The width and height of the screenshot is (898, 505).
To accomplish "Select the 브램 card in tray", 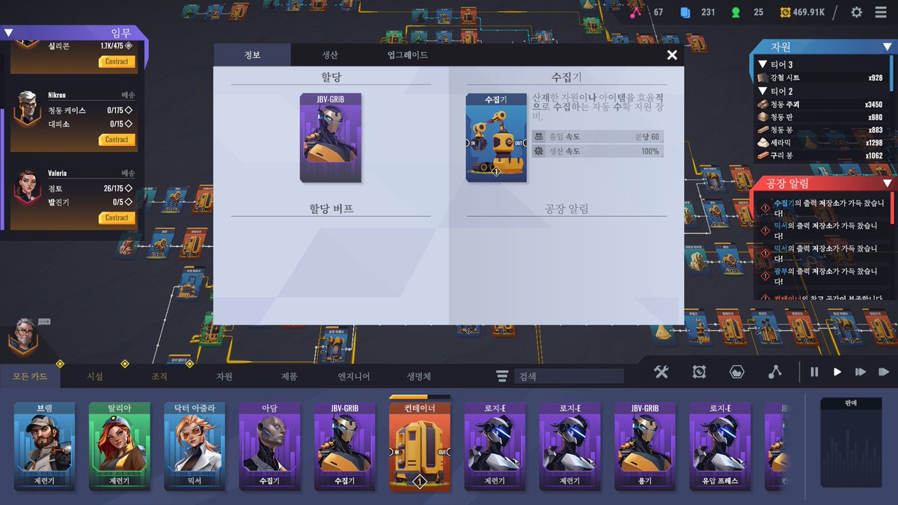I will point(45,447).
